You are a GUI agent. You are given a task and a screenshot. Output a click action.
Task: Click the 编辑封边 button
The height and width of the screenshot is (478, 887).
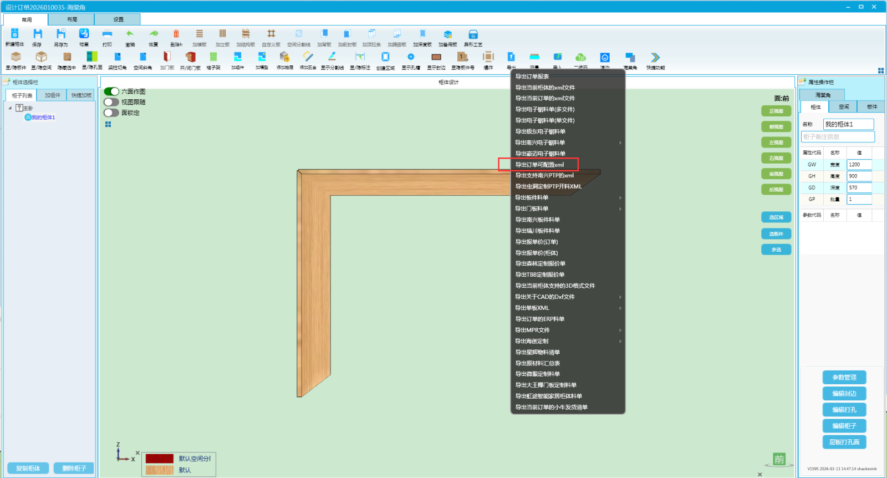coord(844,394)
